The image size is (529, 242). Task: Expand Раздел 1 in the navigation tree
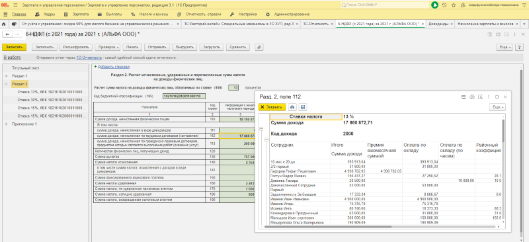(7, 76)
